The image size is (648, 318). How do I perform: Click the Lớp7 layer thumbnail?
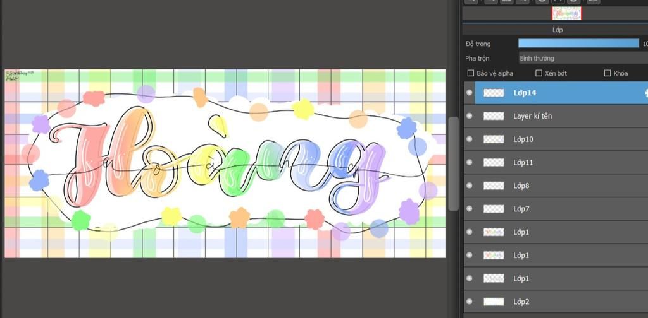[x=494, y=209]
